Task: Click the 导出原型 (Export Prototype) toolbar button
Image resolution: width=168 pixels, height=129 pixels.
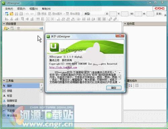Action: 73,14
